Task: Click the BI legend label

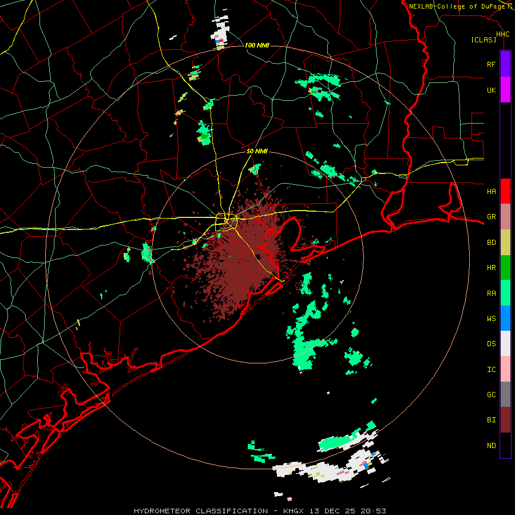Action: 491,420
